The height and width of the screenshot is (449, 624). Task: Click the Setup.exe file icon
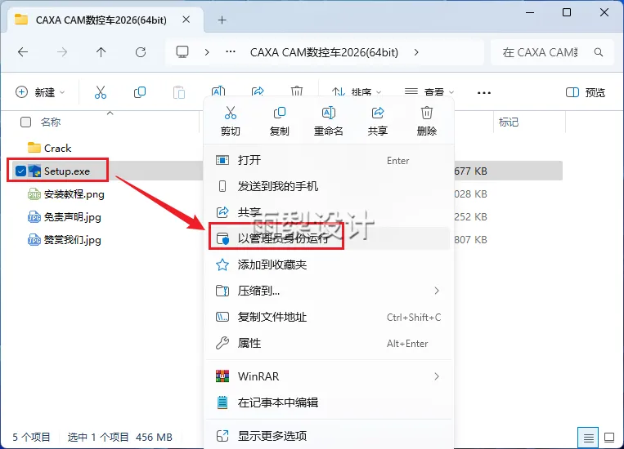34,171
